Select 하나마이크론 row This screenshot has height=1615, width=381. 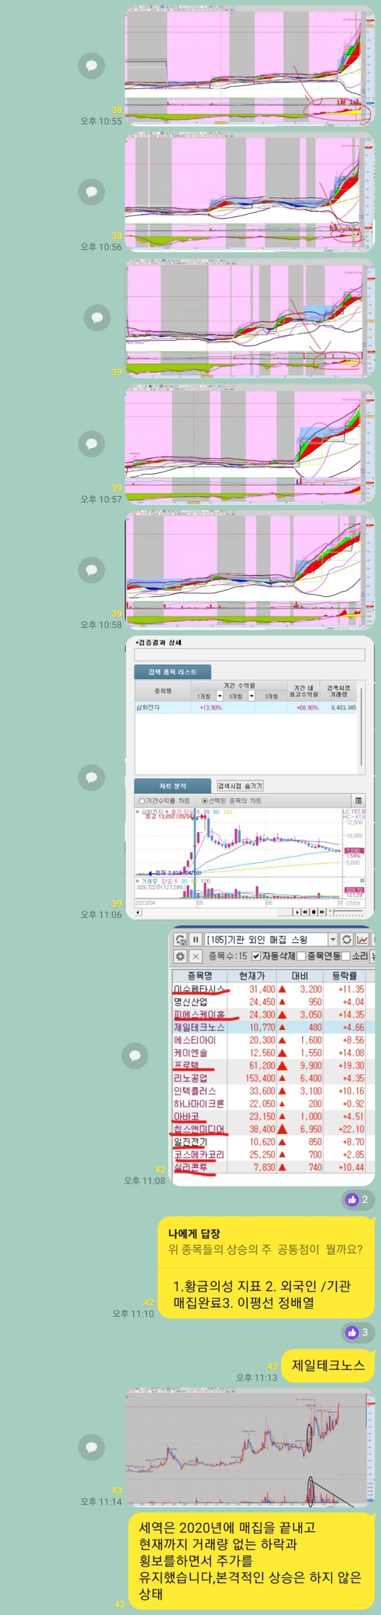coord(273,1104)
